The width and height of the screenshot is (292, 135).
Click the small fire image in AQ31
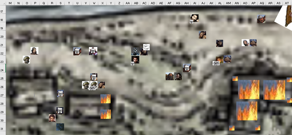point(258,128)
